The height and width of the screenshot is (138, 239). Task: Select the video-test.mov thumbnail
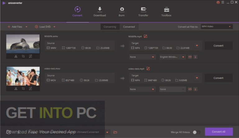click(x=23, y=76)
